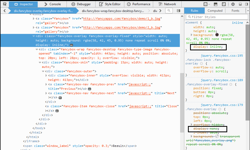Click the dock-to-side window icon
The height and width of the screenshot is (150, 250).
click(247, 4)
